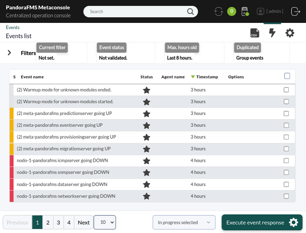Click the server status icon in header

pyautogui.click(x=245, y=11)
